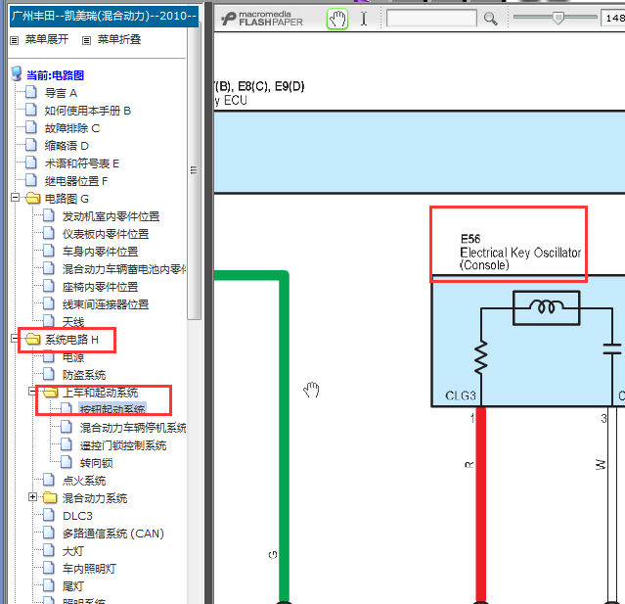Open 多路通信系统 (CAN) page
This screenshot has width=625, height=604.
pos(113,534)
